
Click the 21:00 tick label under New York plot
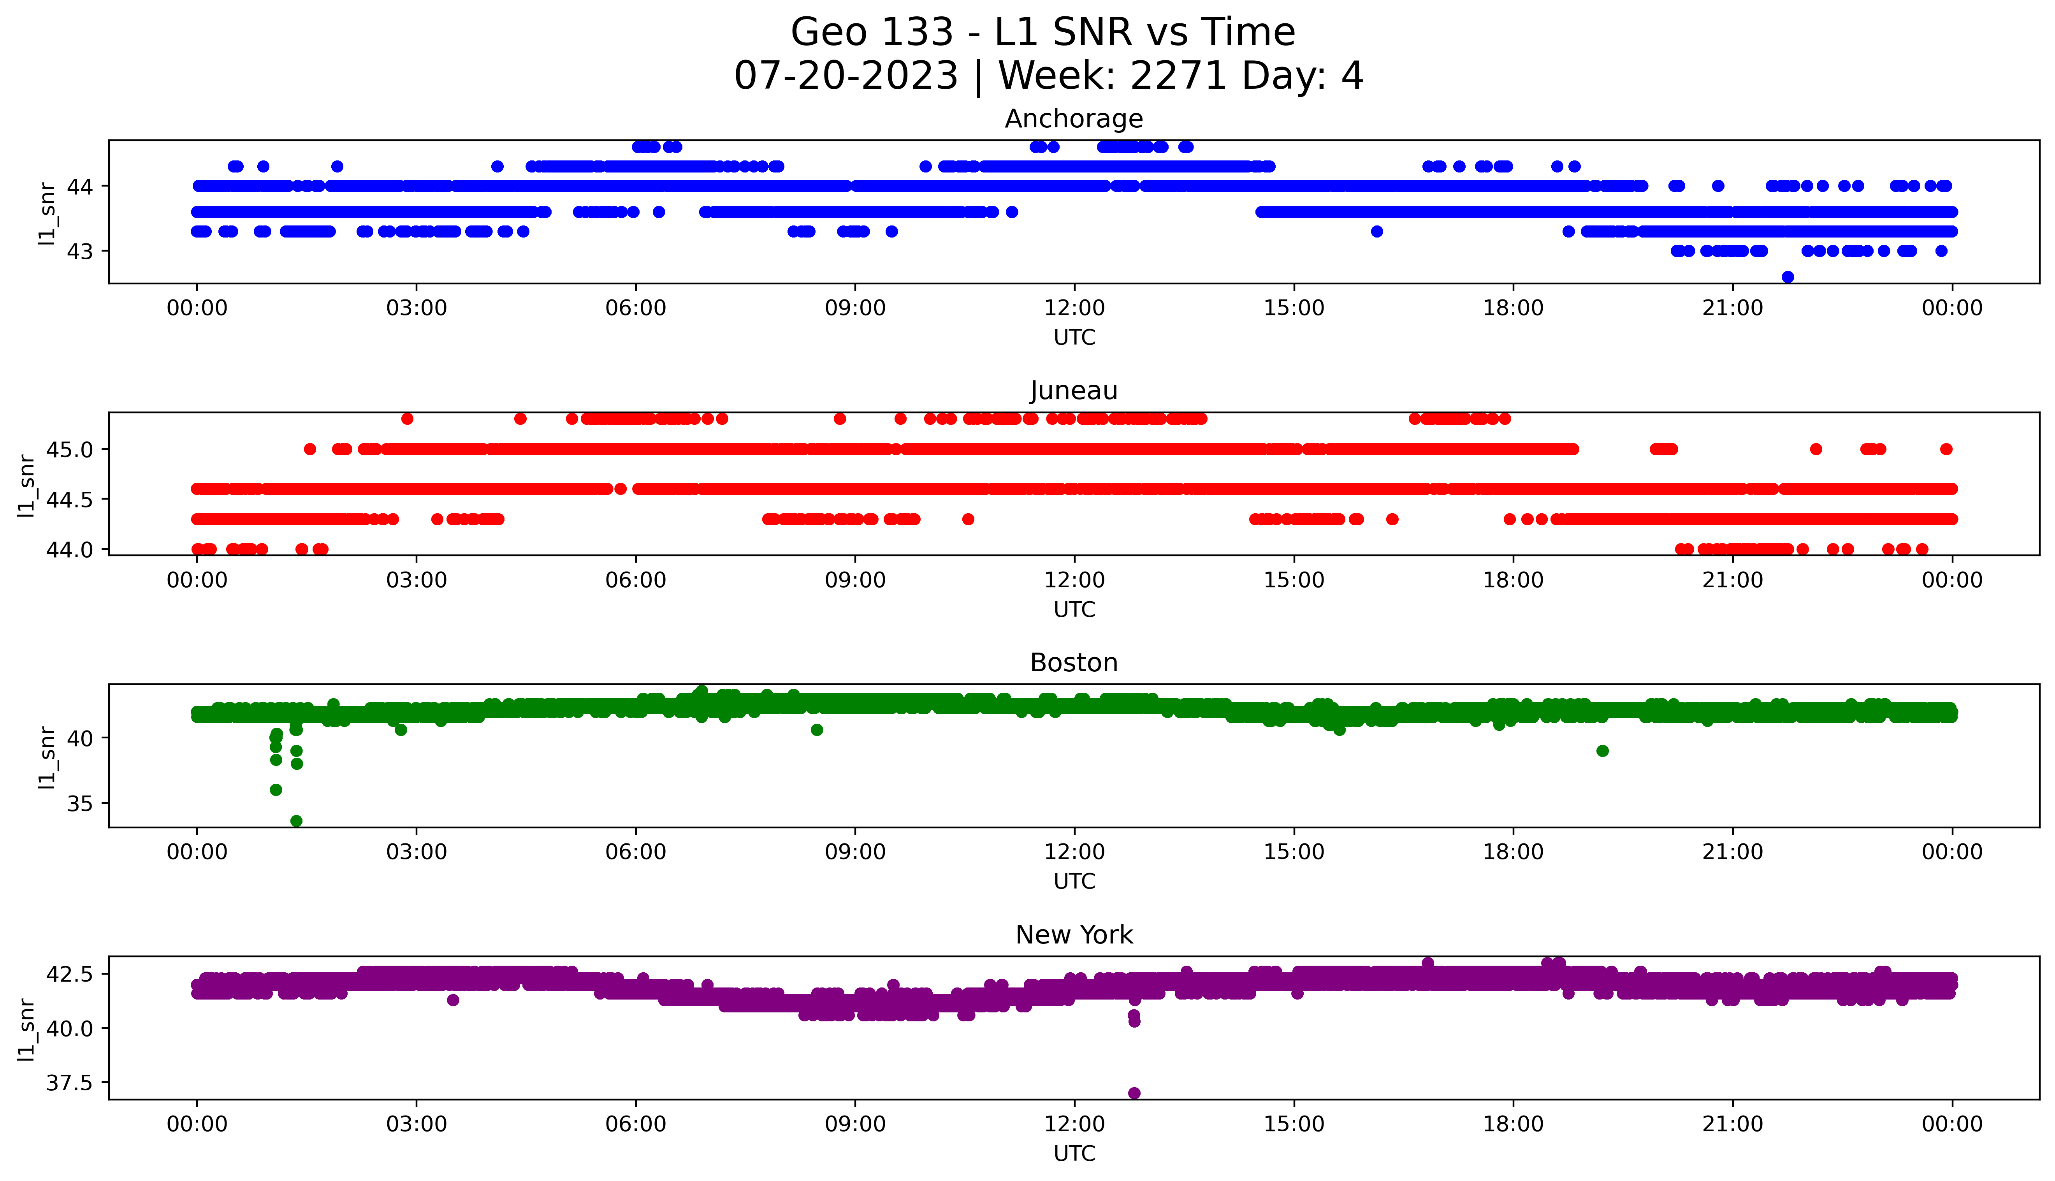1732,1124
